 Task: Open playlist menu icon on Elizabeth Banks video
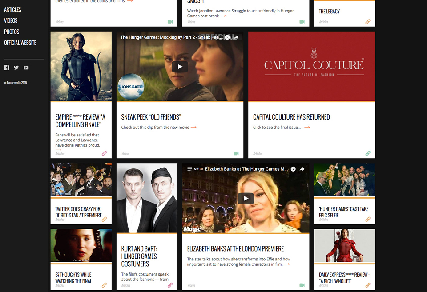pyautogui.click(x=189, y=169)
